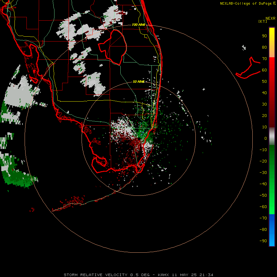Click the 0 value on velocity scale

(x=266, y=138)
